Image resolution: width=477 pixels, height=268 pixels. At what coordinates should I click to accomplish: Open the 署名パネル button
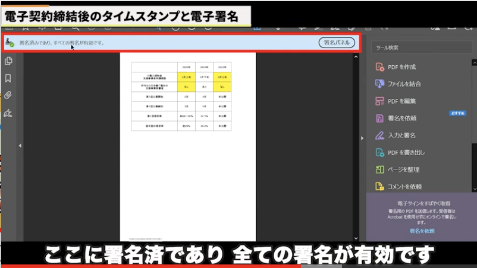pos(337,43)
